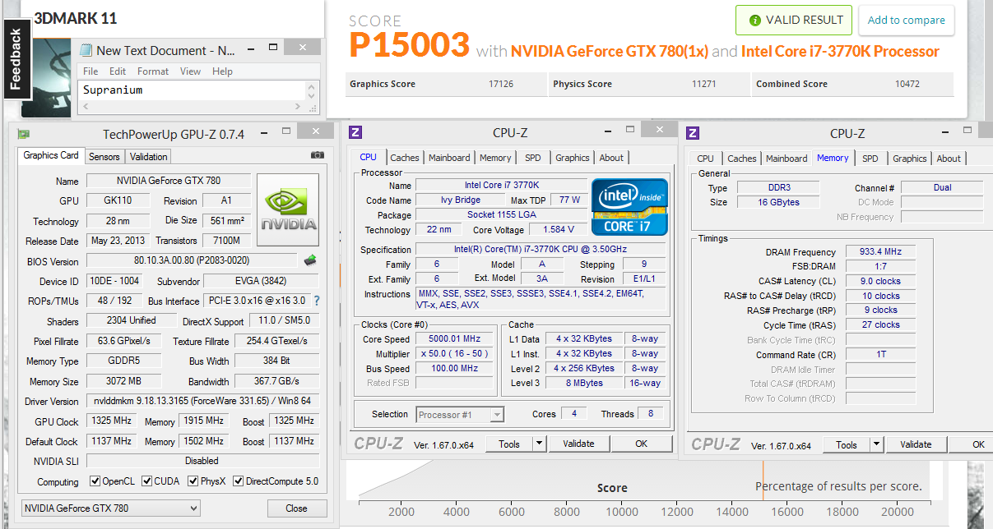Image resolution: width=993 pixels, height=529 pixels.
Task: Click Tools in the left CPU-Z window
Action: click(509, 444)
